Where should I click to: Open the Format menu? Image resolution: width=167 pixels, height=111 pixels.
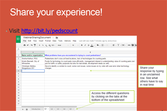48,41
